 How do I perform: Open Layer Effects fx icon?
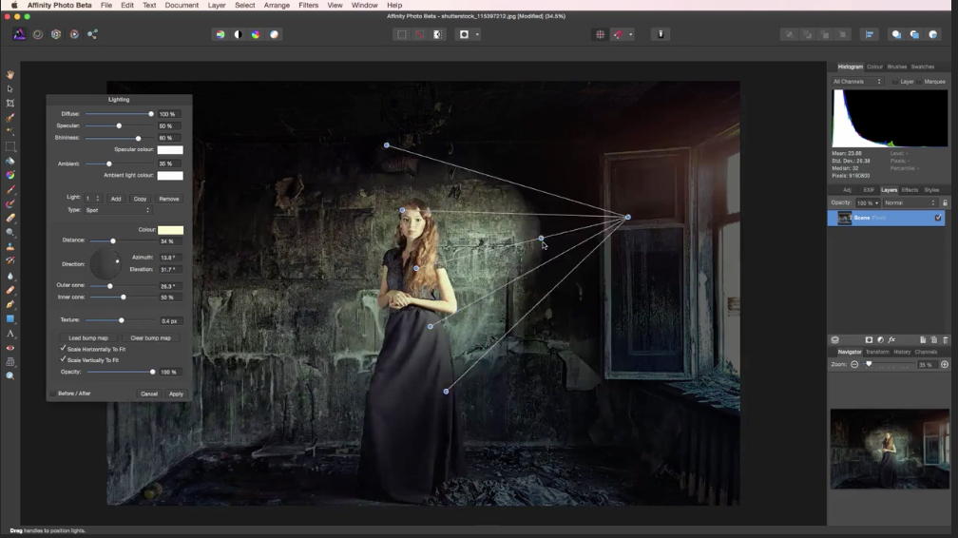point(892,339)
